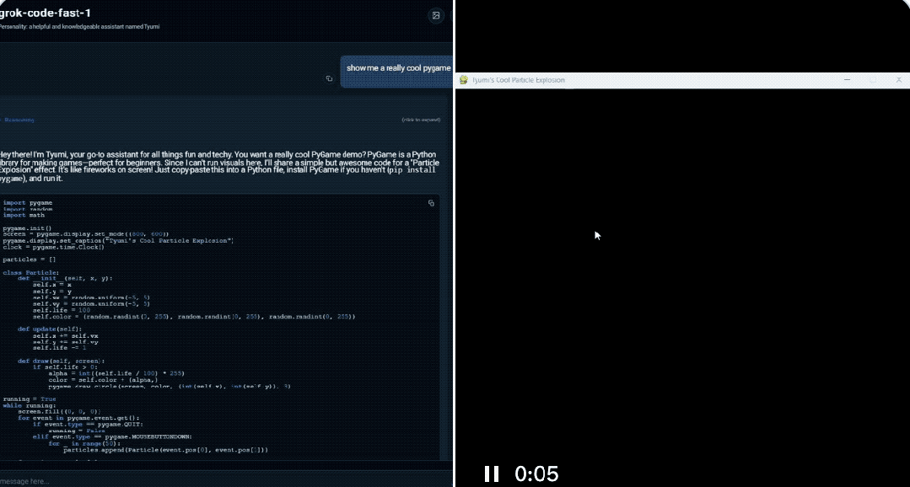Screen dimensions: 910x487
Task: Click the image icon in chat header
Action: [x=435, y=15]
